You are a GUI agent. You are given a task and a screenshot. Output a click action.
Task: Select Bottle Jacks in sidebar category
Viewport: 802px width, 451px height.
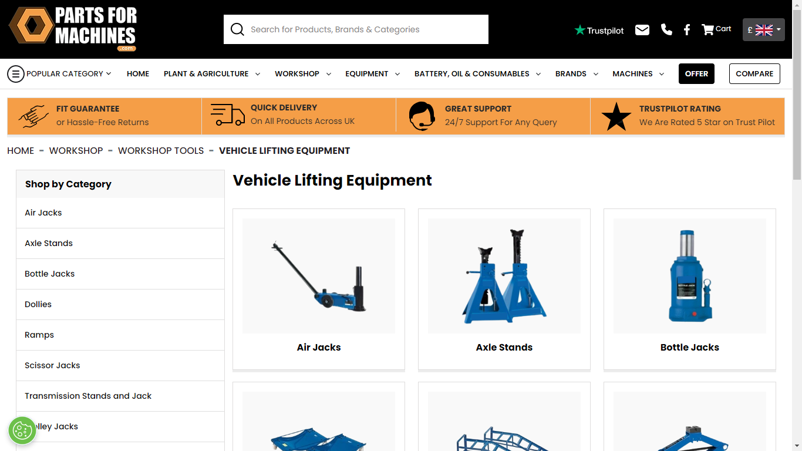[x=120, y=274]
